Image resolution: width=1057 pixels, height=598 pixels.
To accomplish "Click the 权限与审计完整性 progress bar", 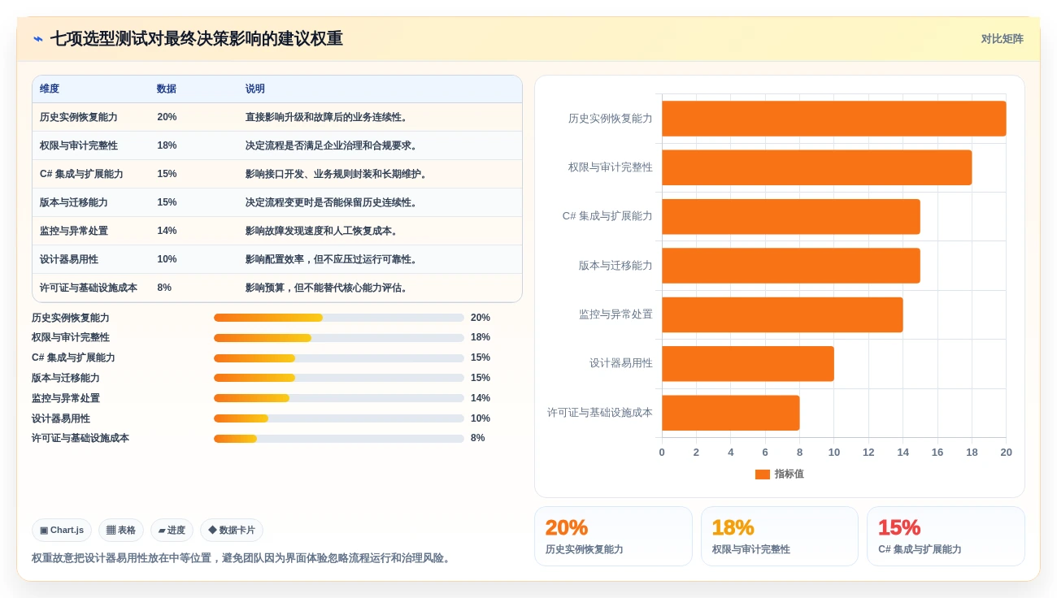I will point(339,338).
